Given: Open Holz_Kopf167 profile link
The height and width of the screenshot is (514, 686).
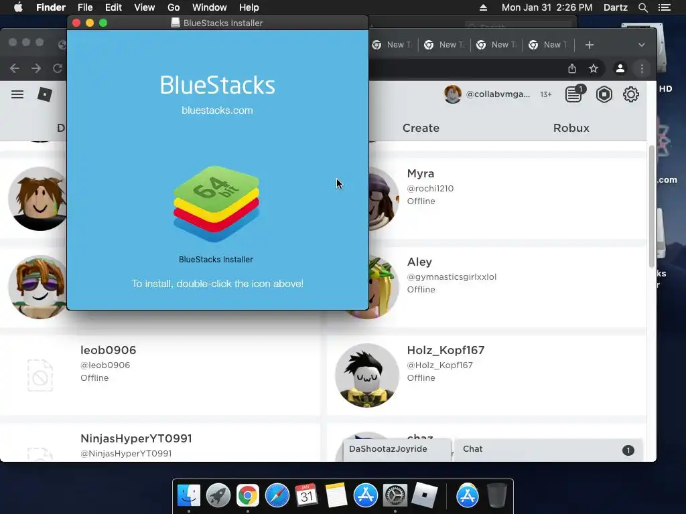Looking at the screenshot, I should tap(445, 350).
